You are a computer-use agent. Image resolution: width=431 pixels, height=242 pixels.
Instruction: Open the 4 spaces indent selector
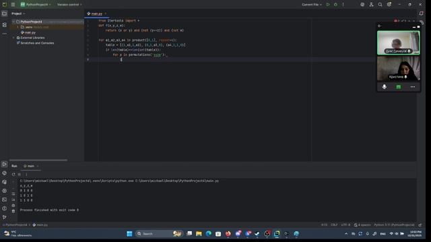[x=362, y=225]
